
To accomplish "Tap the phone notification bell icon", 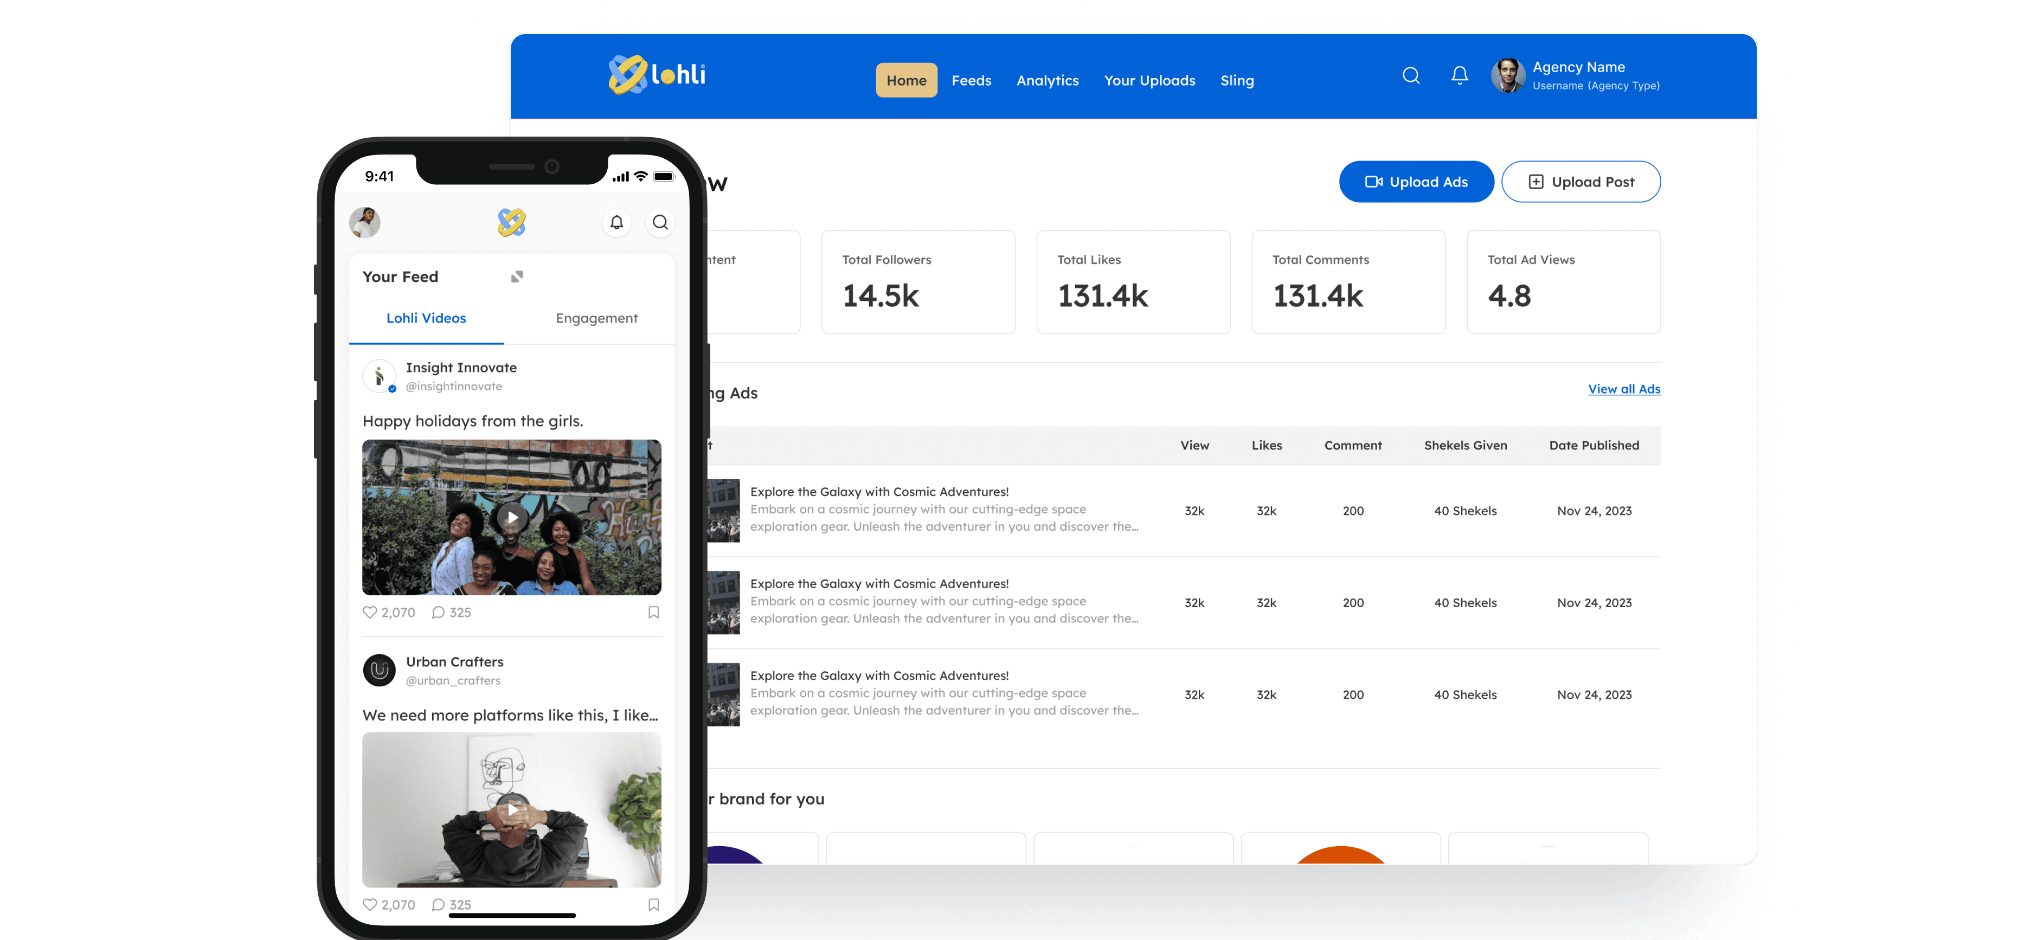I will click(616, 222).
